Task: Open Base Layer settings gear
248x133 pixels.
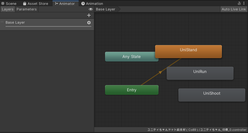Action: point(89,23)
